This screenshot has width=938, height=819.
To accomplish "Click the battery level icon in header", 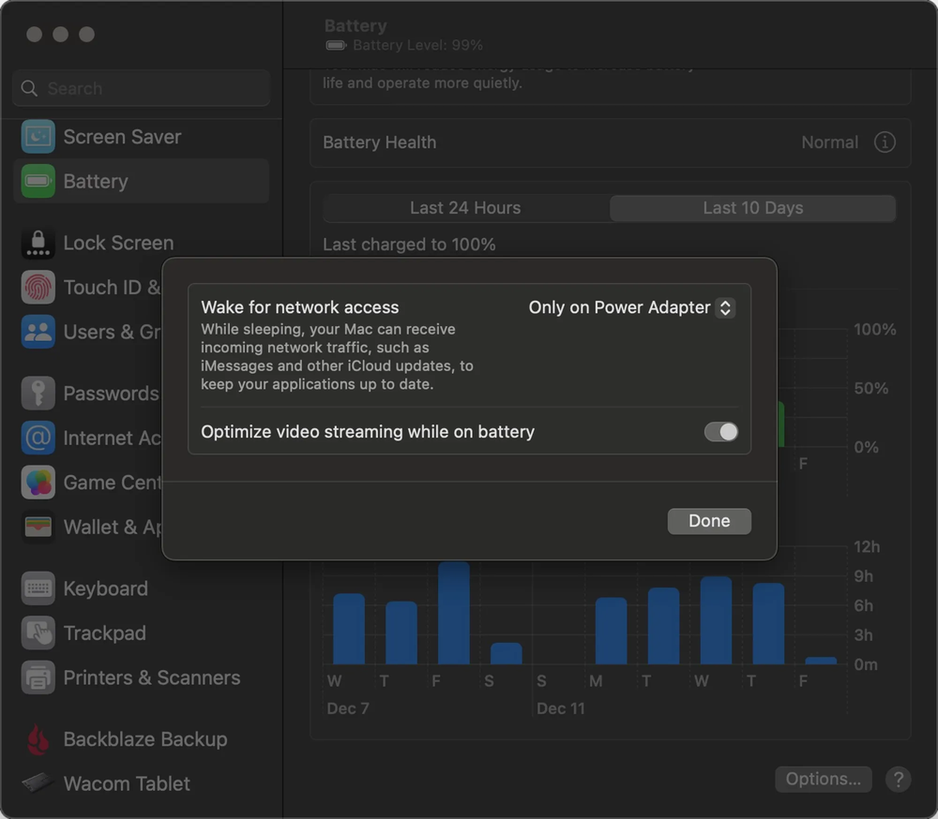I will coord(336,45).
